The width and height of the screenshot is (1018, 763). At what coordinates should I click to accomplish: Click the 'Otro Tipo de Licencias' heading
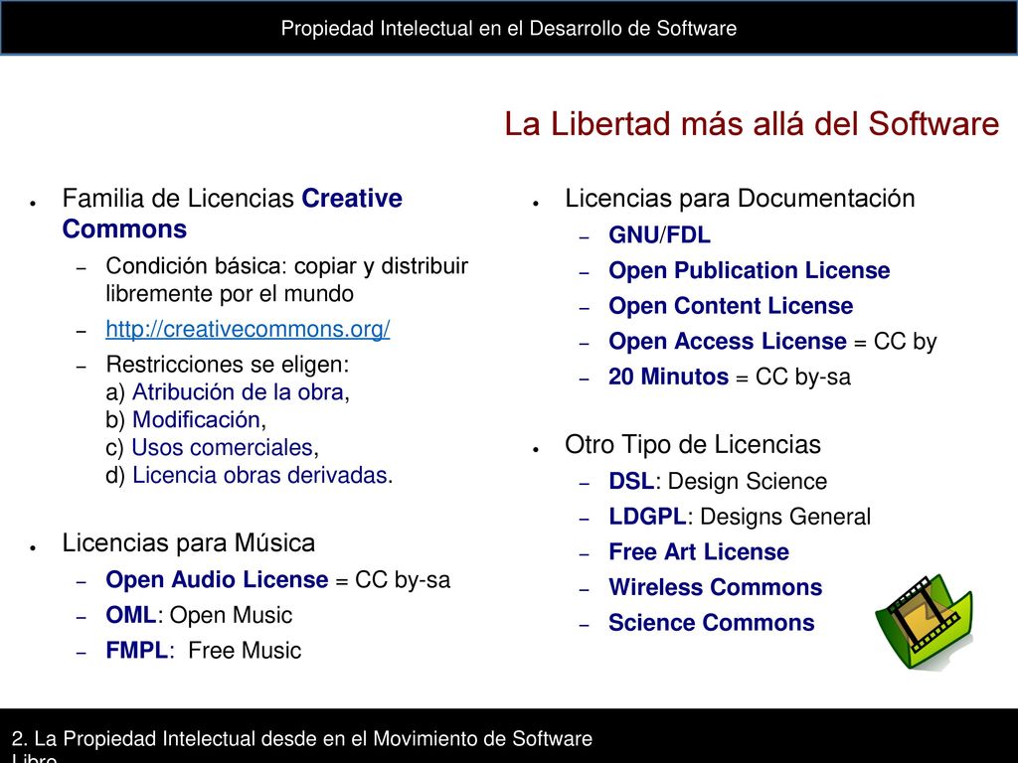(693, 445)
